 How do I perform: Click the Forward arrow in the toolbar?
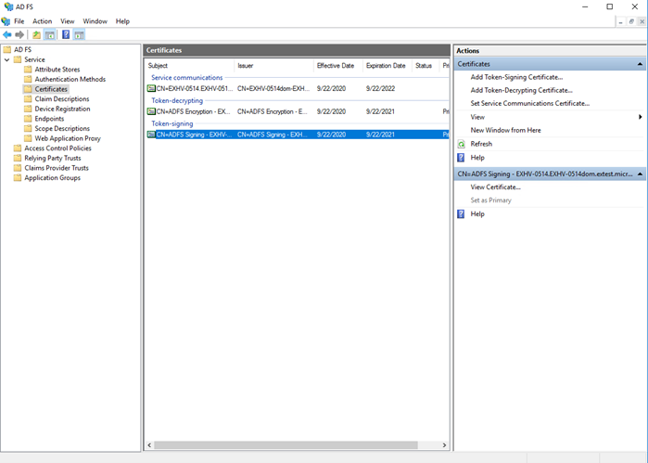(x=19, y=34)
